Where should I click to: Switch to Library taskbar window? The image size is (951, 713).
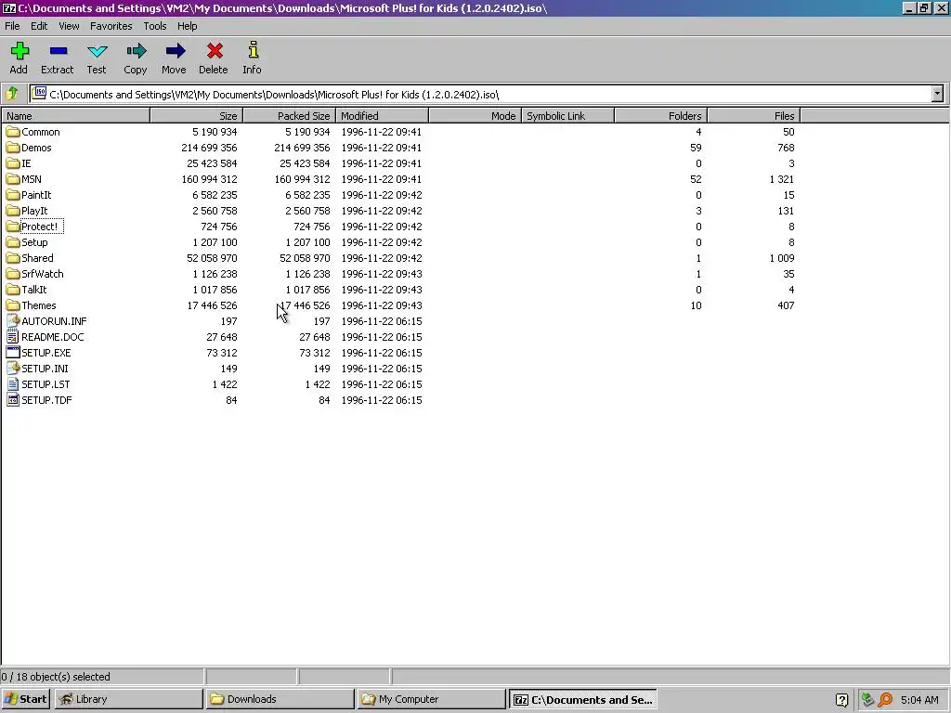128,699
